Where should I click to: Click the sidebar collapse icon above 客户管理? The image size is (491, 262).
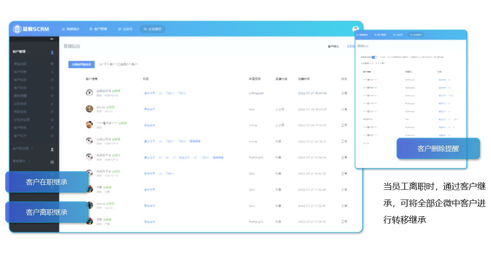52,39
